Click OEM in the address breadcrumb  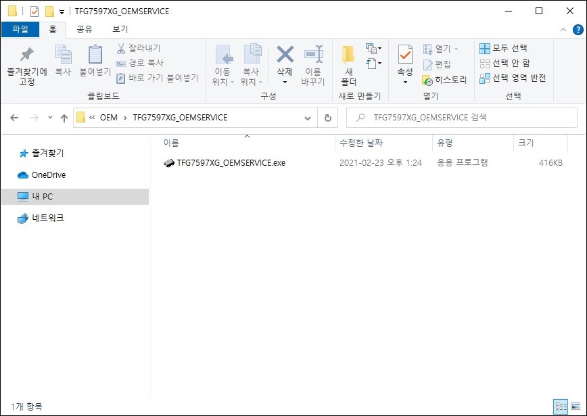tap(109, 118)
